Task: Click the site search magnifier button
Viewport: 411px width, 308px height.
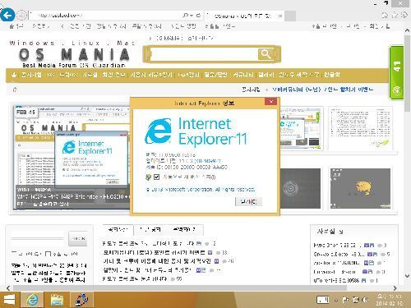Action: pos(266,54)
